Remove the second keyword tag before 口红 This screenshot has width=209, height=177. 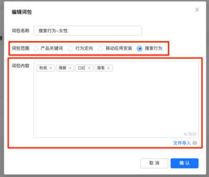point(70,68)
